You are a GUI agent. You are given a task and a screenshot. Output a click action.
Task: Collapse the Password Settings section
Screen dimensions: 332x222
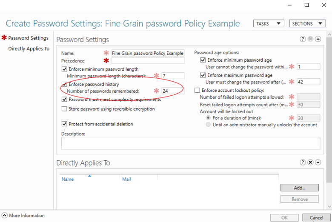point(318,39)
